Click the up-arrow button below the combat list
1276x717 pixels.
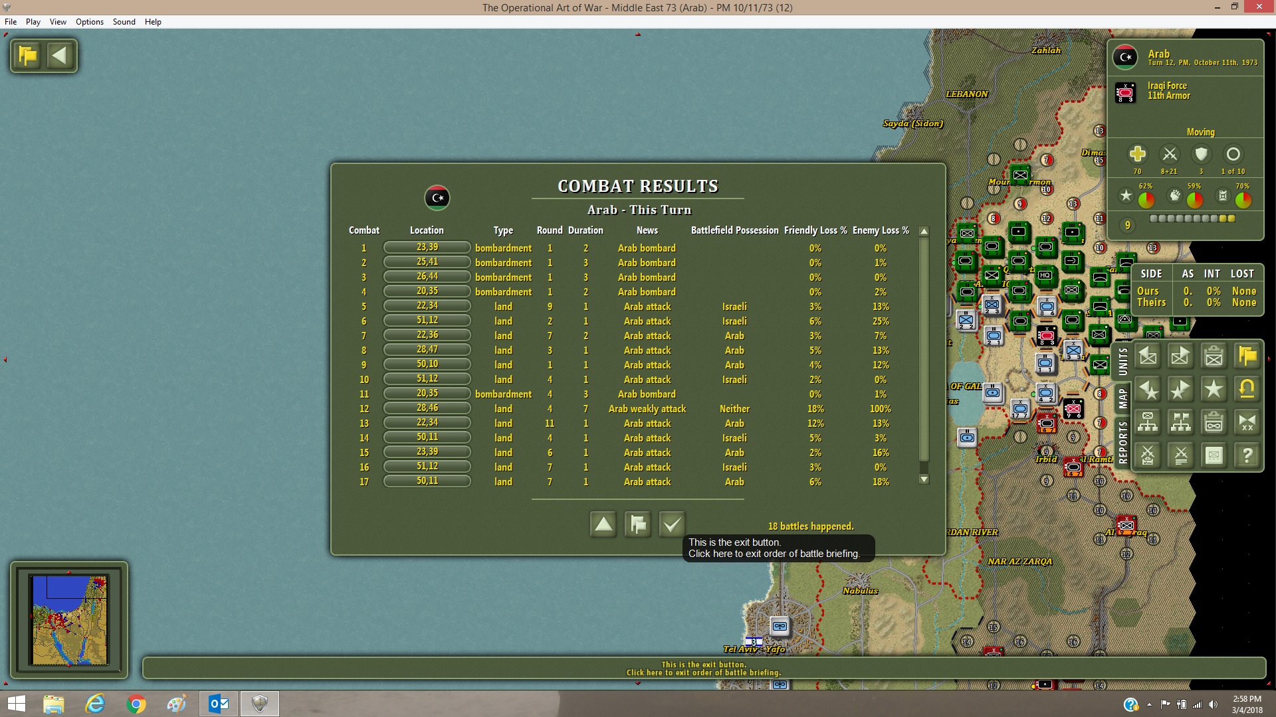(x=603, y=524)
